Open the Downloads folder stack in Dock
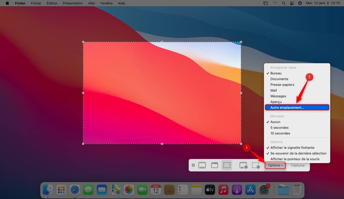The width and height of the screenshot is (344, 199). (x=283, y=190)
